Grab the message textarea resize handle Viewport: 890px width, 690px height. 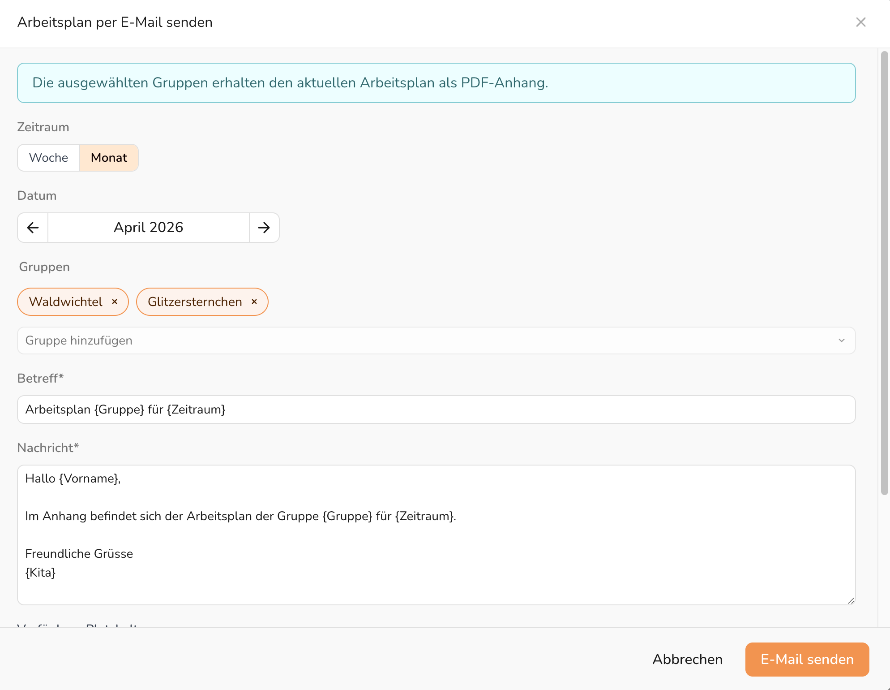[x=851, y=600]
